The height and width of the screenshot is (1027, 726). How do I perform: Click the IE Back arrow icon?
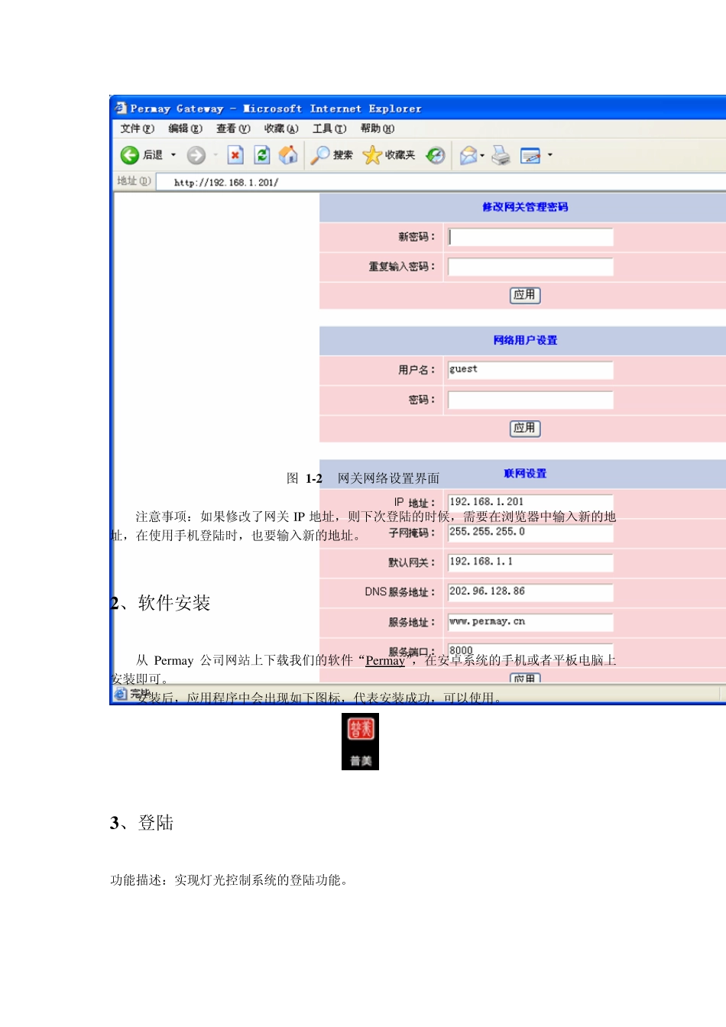pos(130,155)
